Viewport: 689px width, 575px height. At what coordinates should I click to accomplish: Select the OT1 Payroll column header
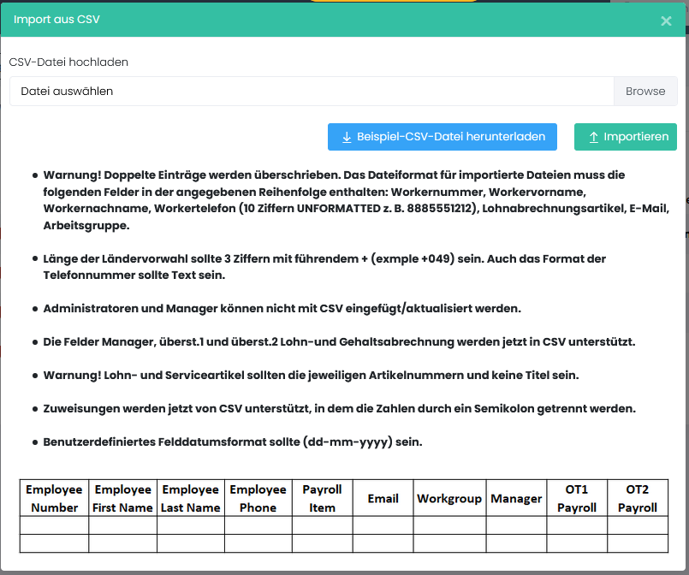click(576, 498)
